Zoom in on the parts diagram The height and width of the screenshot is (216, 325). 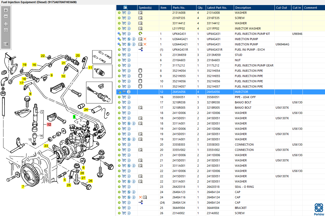click(x=6, y=10)
